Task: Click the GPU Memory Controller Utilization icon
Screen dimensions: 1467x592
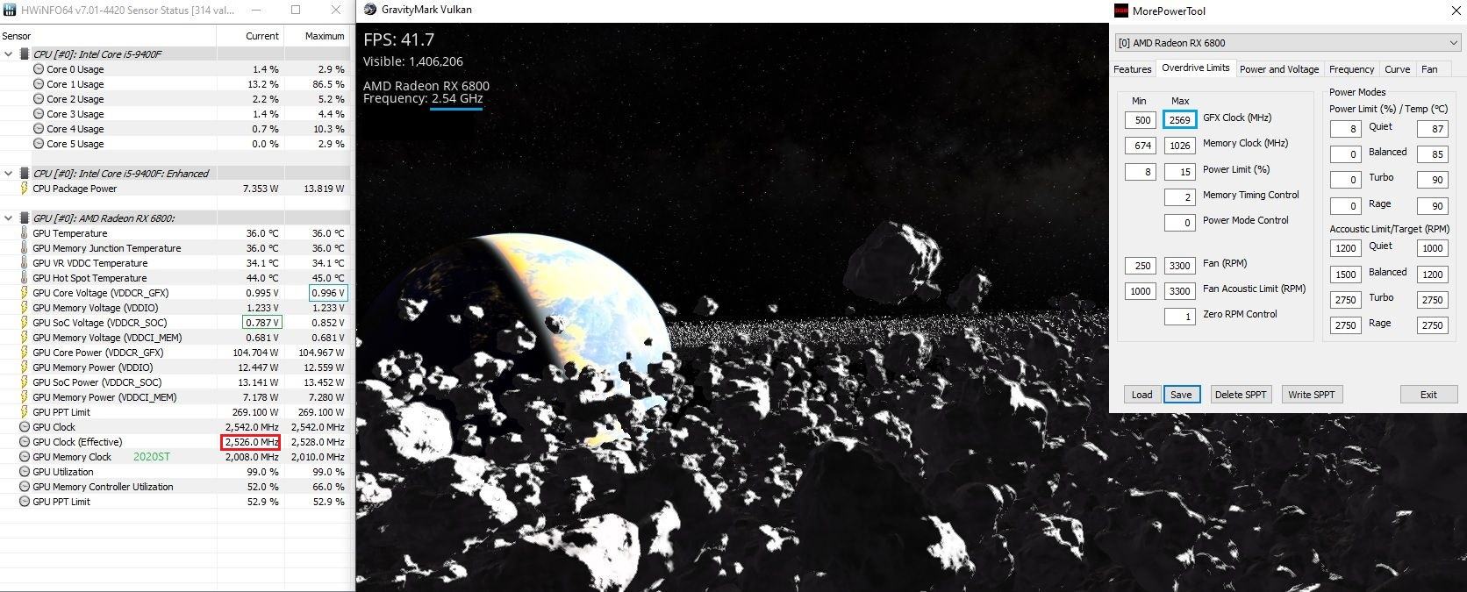Action: pos(24,487)
